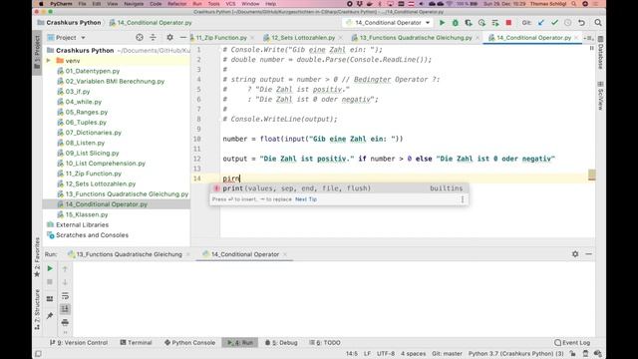Open Search Everywhere magnifier icon
Image resolution: width=638 pixels, height=359 pixels.
598,23
